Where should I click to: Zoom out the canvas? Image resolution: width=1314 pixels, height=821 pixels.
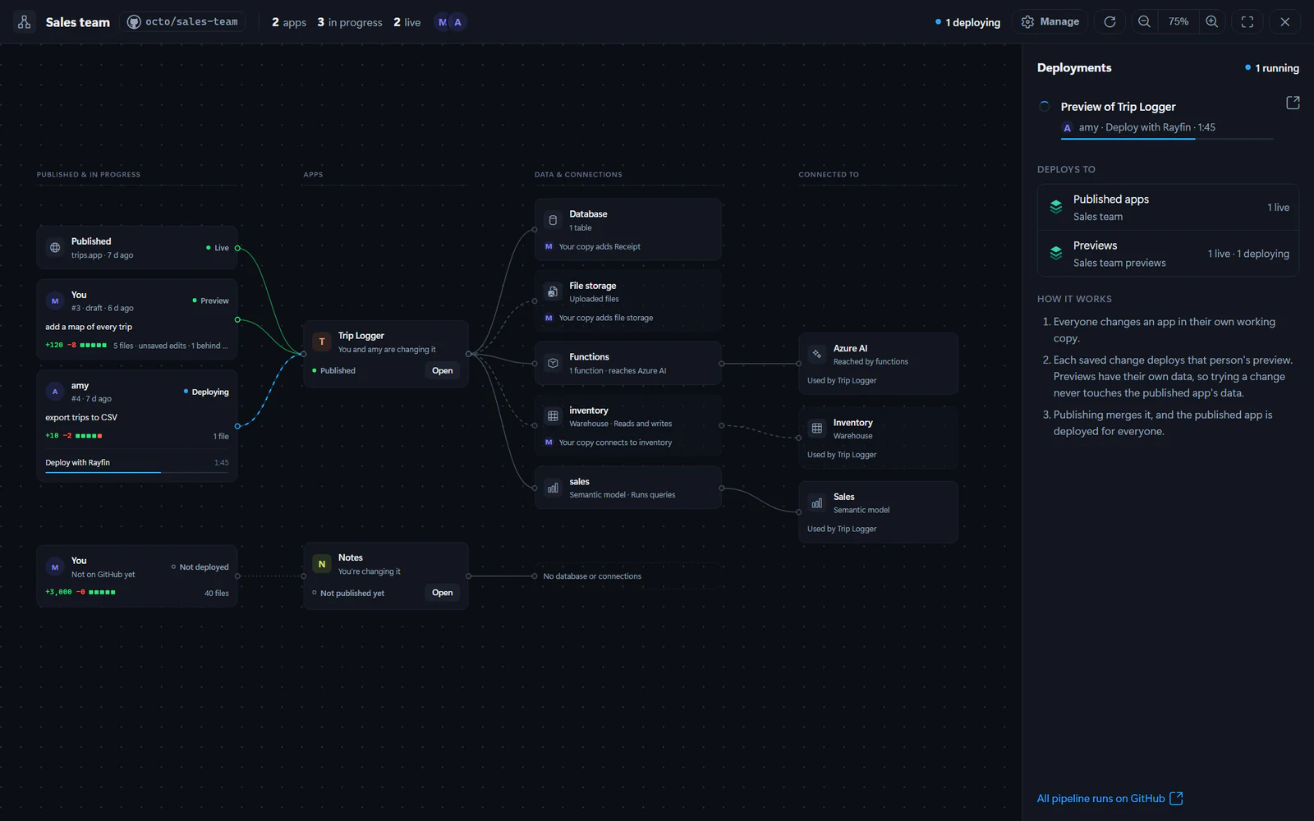pyautogui.click(x=1144, y=22)
